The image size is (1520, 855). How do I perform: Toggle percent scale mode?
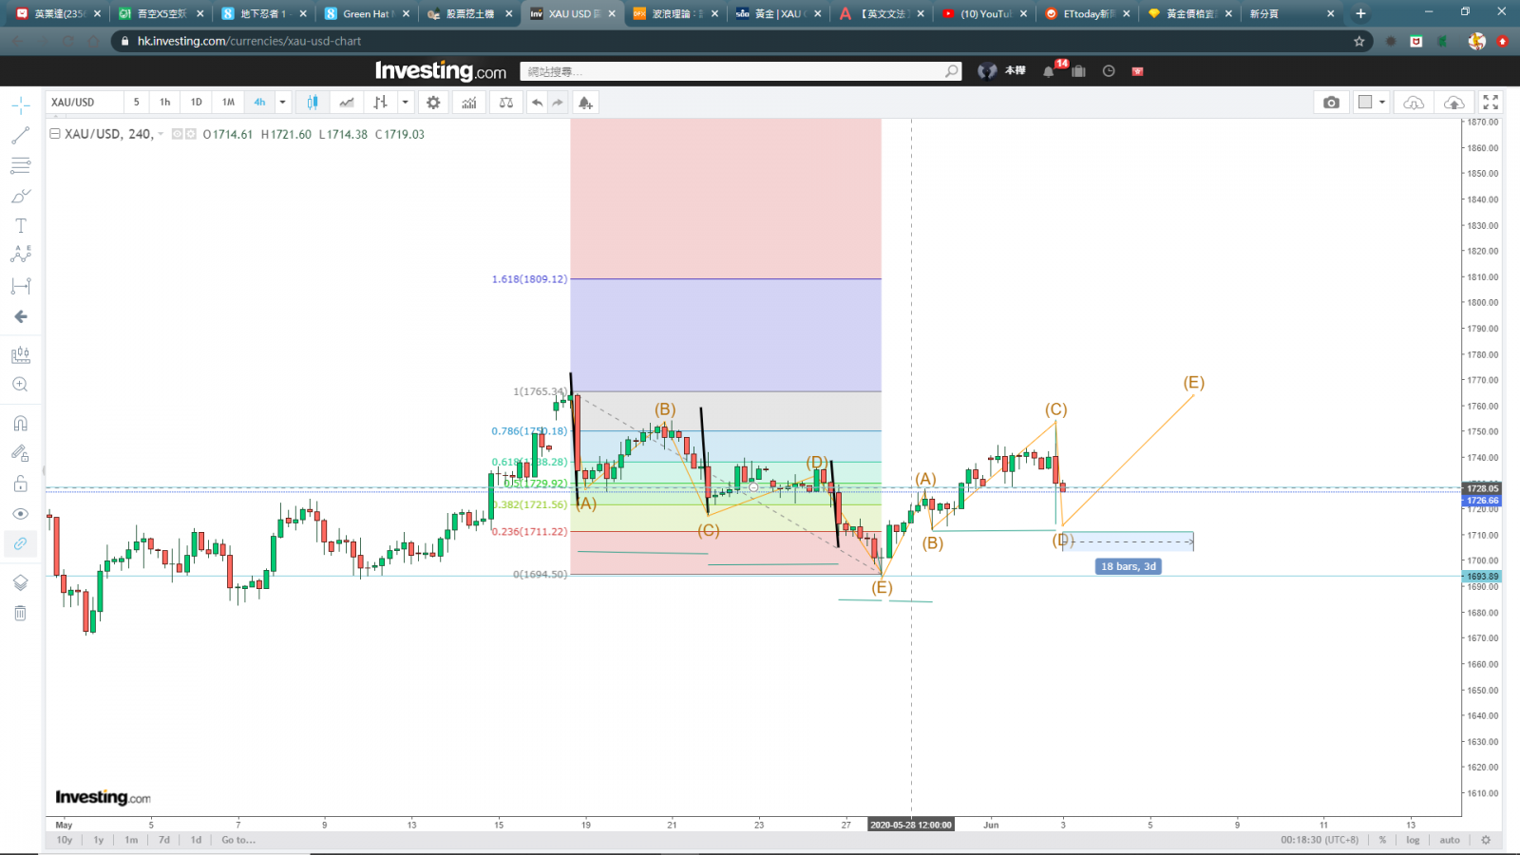tap(1383, 840)
